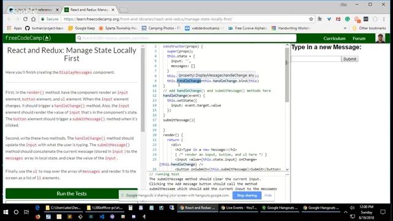The width and height of the screenshot is (393, 221).
Task: Open Task View in taskbar
Action: [x=26, y=212]
